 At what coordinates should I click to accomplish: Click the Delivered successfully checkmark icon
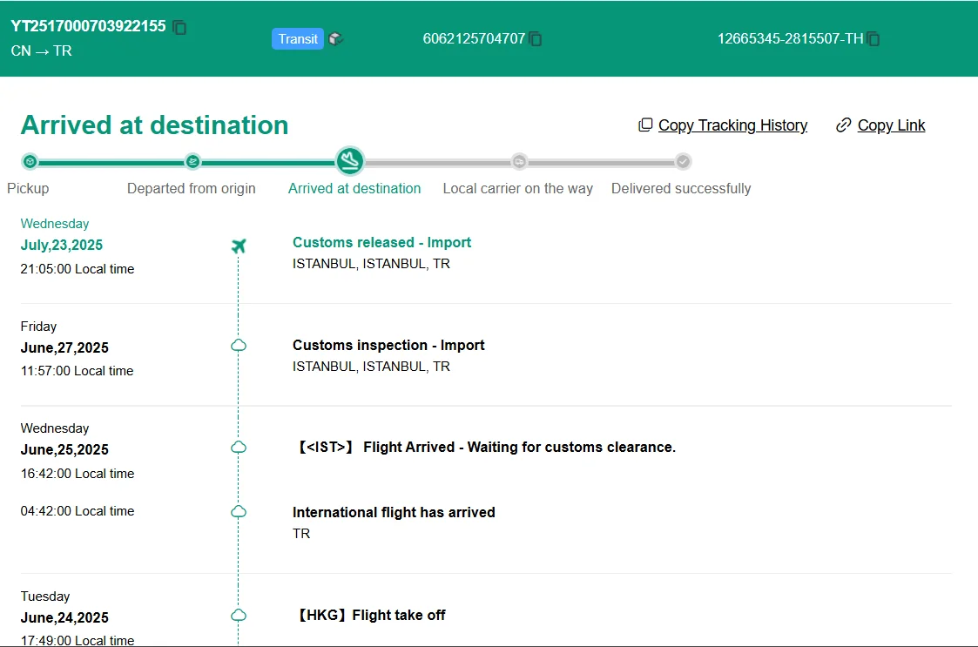click(x=683, y=161)
